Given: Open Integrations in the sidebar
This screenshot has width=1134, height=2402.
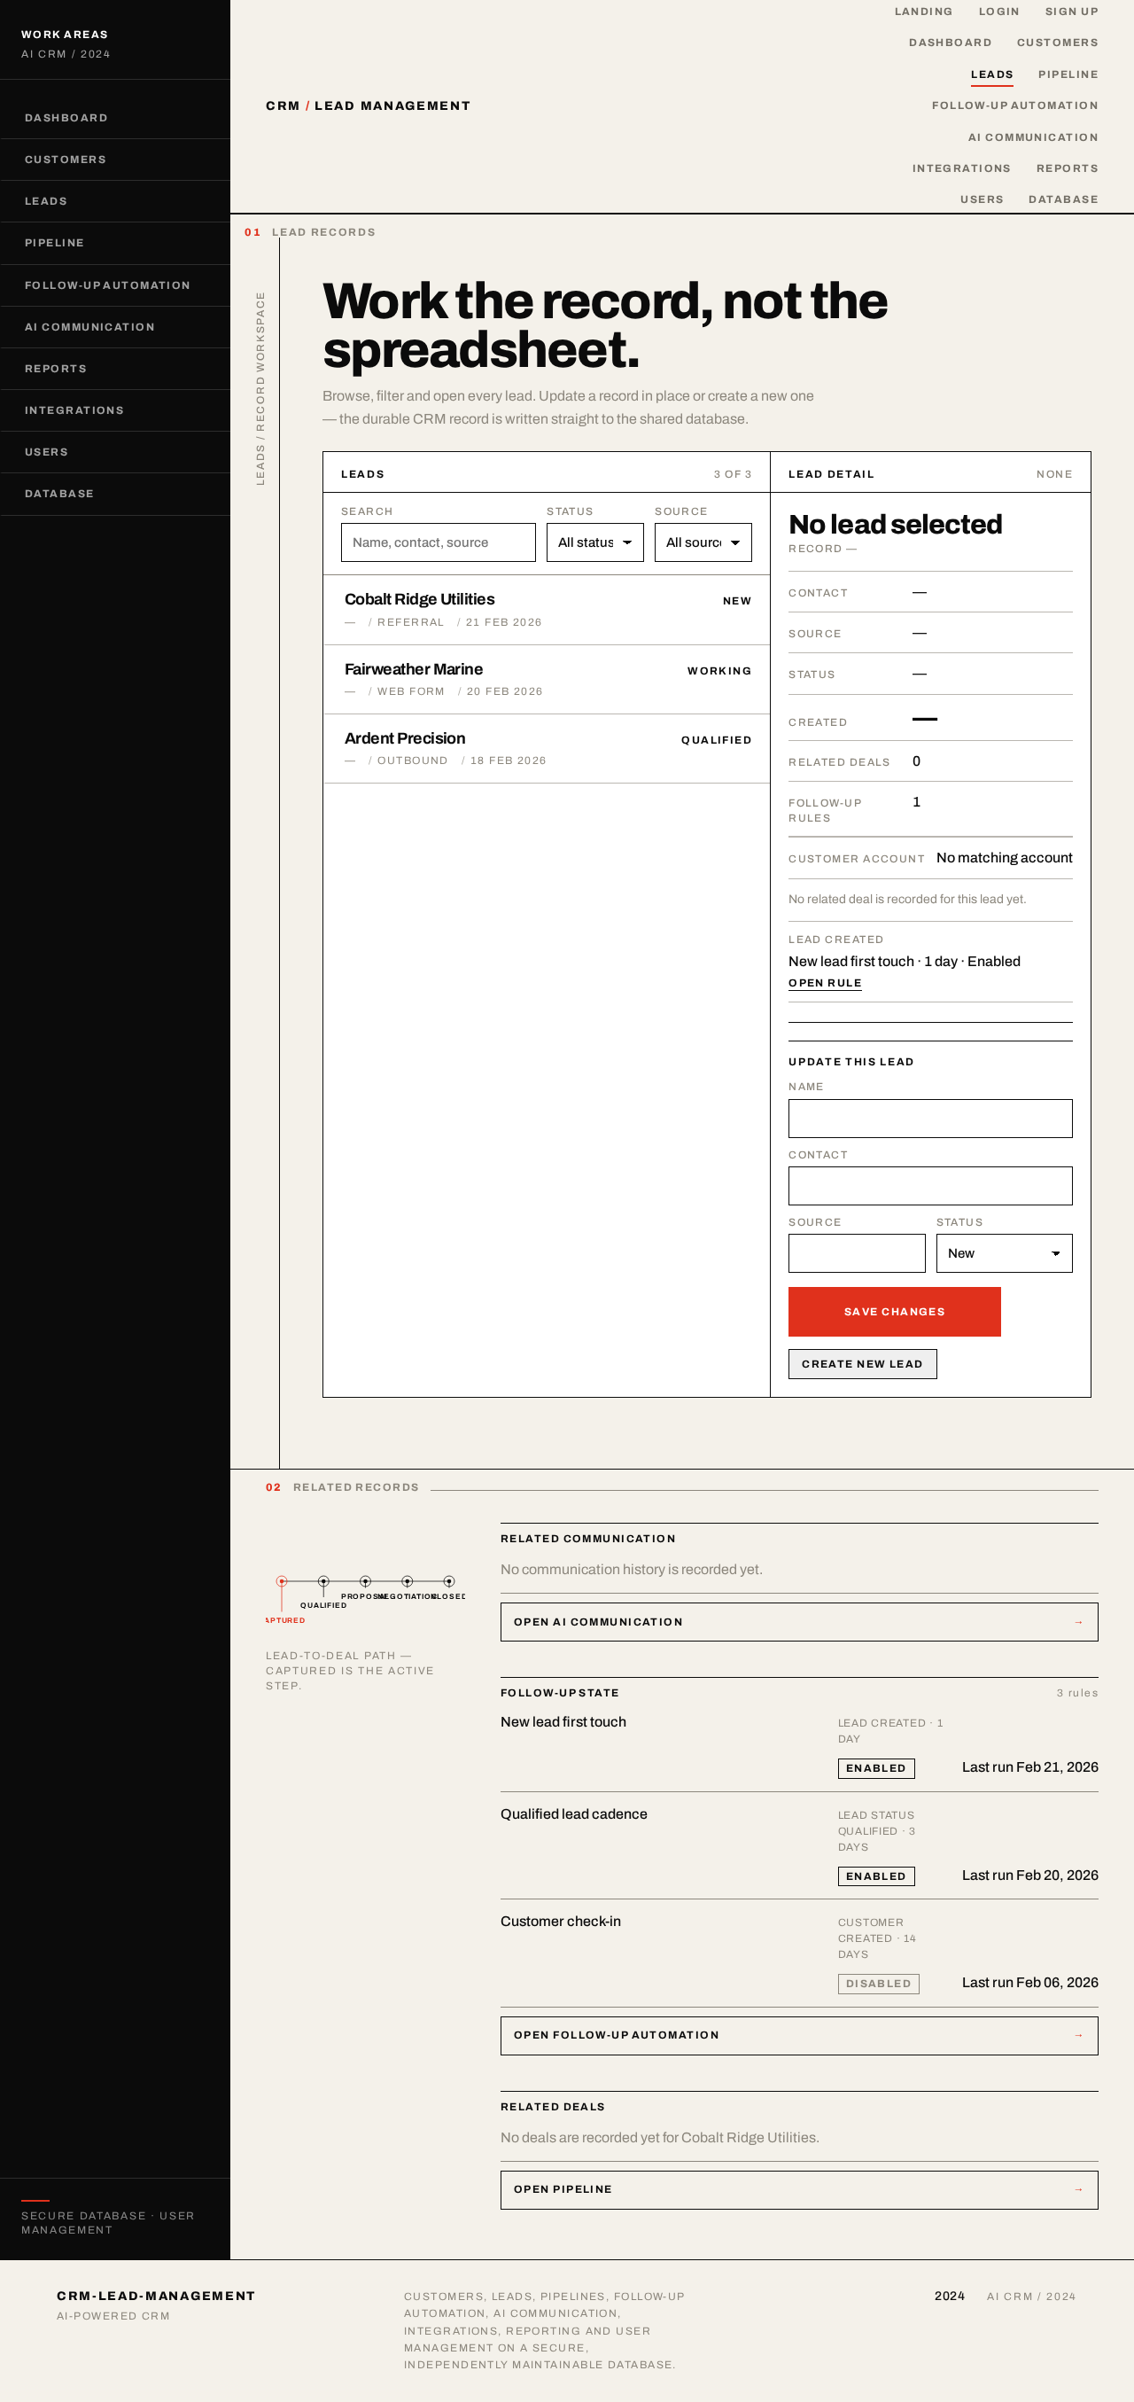Looking at the screenshot, I should pos(114,410).
